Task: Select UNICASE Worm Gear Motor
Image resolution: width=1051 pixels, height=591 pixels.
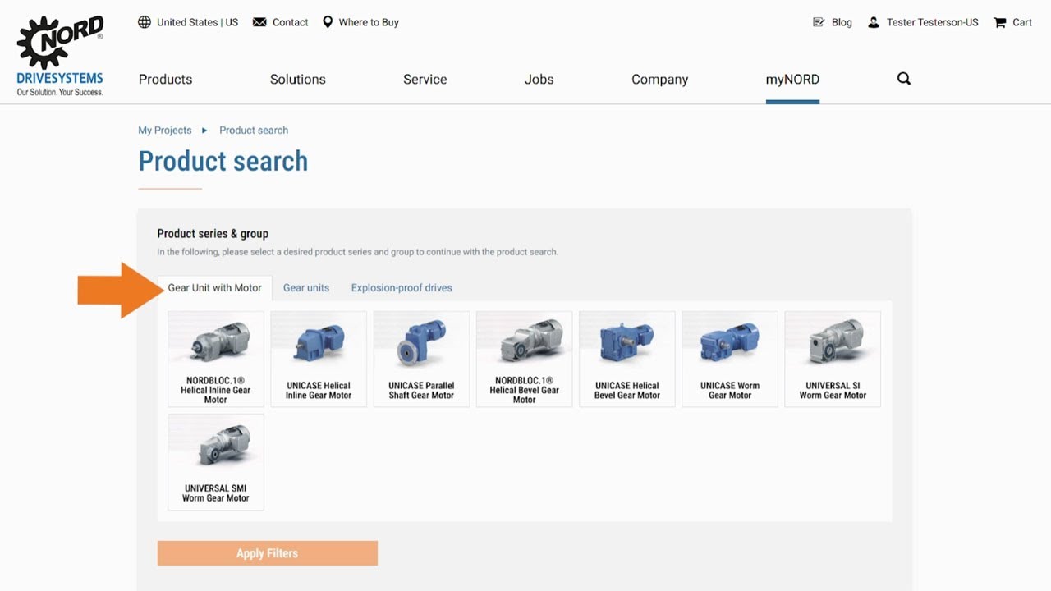Action: point(730,359)
